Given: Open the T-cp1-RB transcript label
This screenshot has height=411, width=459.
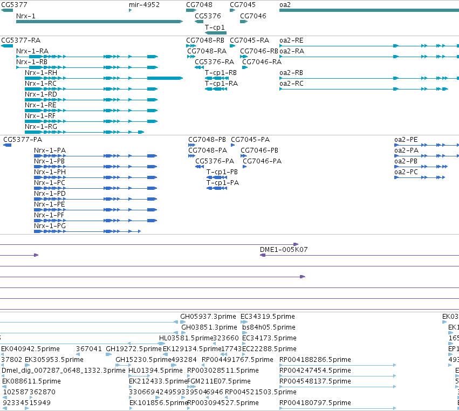Looking at the screenshot, I should tap(221, 73).
